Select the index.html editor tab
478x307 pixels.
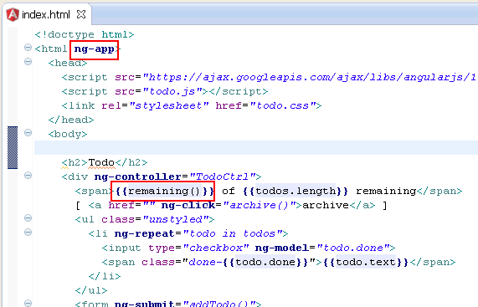coord(46,14)
